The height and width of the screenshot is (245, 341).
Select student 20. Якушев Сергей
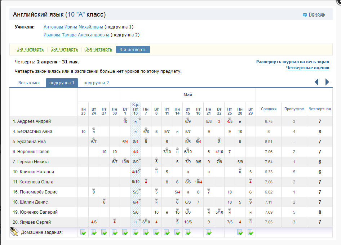32,222
